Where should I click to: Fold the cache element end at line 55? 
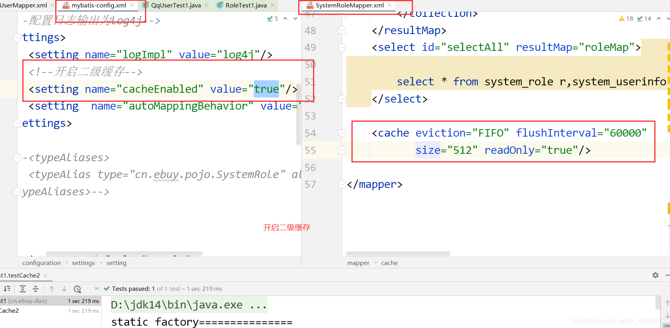(x=342, y=150)
